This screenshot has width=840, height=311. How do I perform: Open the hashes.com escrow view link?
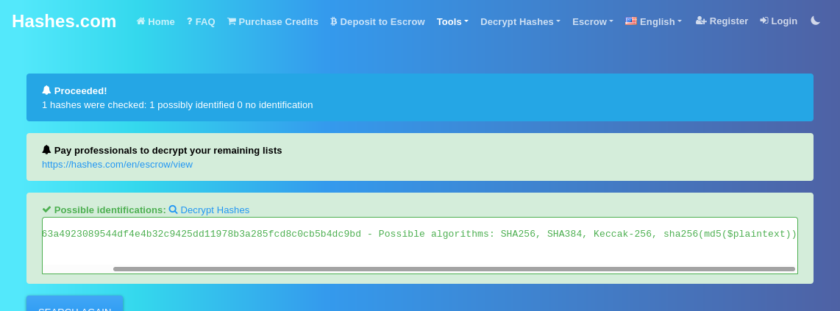tap(117, 164)
